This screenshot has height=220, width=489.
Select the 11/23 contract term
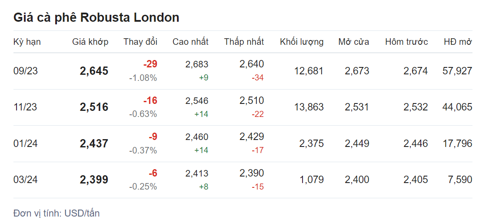(x=26, y=107)
